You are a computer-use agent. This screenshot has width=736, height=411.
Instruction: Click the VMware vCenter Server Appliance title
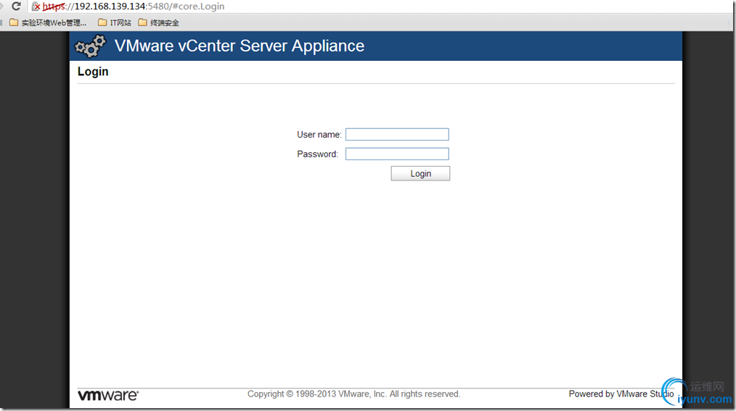tap(240, 46)
